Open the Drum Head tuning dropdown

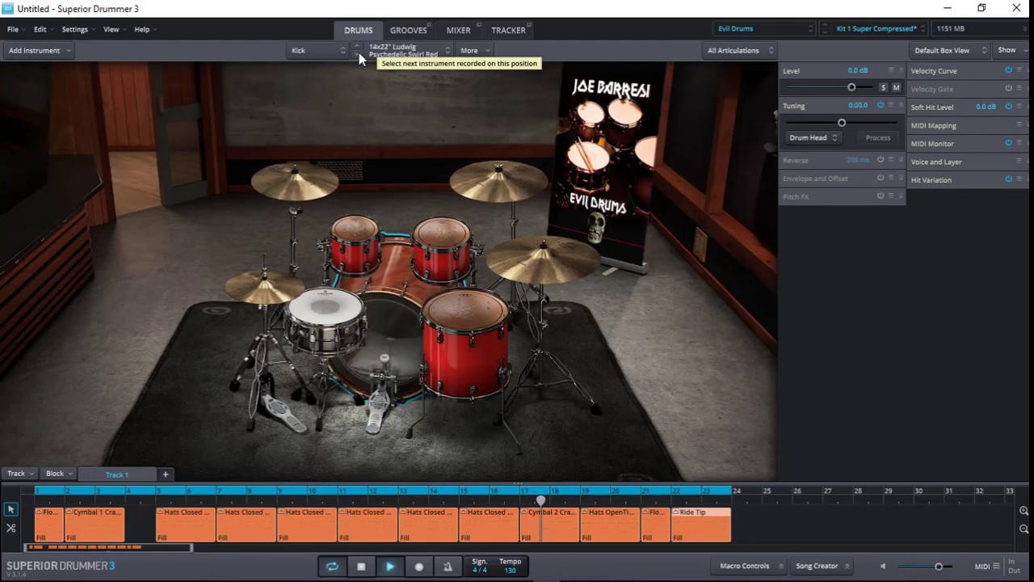(813, 137)
